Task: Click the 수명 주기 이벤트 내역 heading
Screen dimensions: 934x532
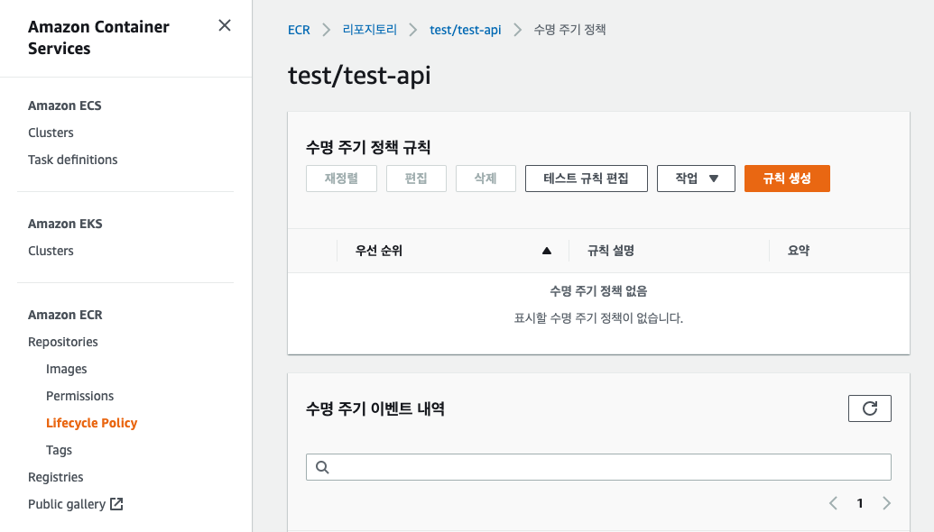Action: (x=375, y=408)
